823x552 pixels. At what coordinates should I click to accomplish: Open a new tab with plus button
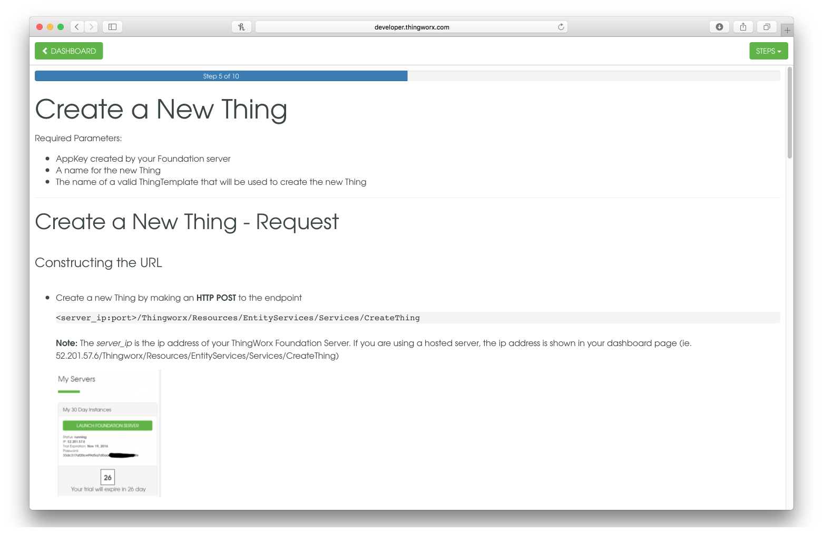pos(787,30)
